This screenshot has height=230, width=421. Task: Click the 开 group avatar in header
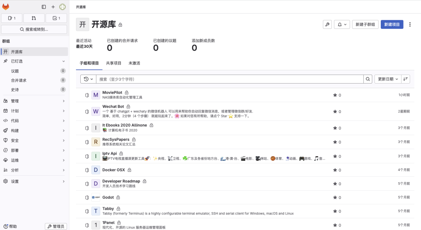[82, 24]
